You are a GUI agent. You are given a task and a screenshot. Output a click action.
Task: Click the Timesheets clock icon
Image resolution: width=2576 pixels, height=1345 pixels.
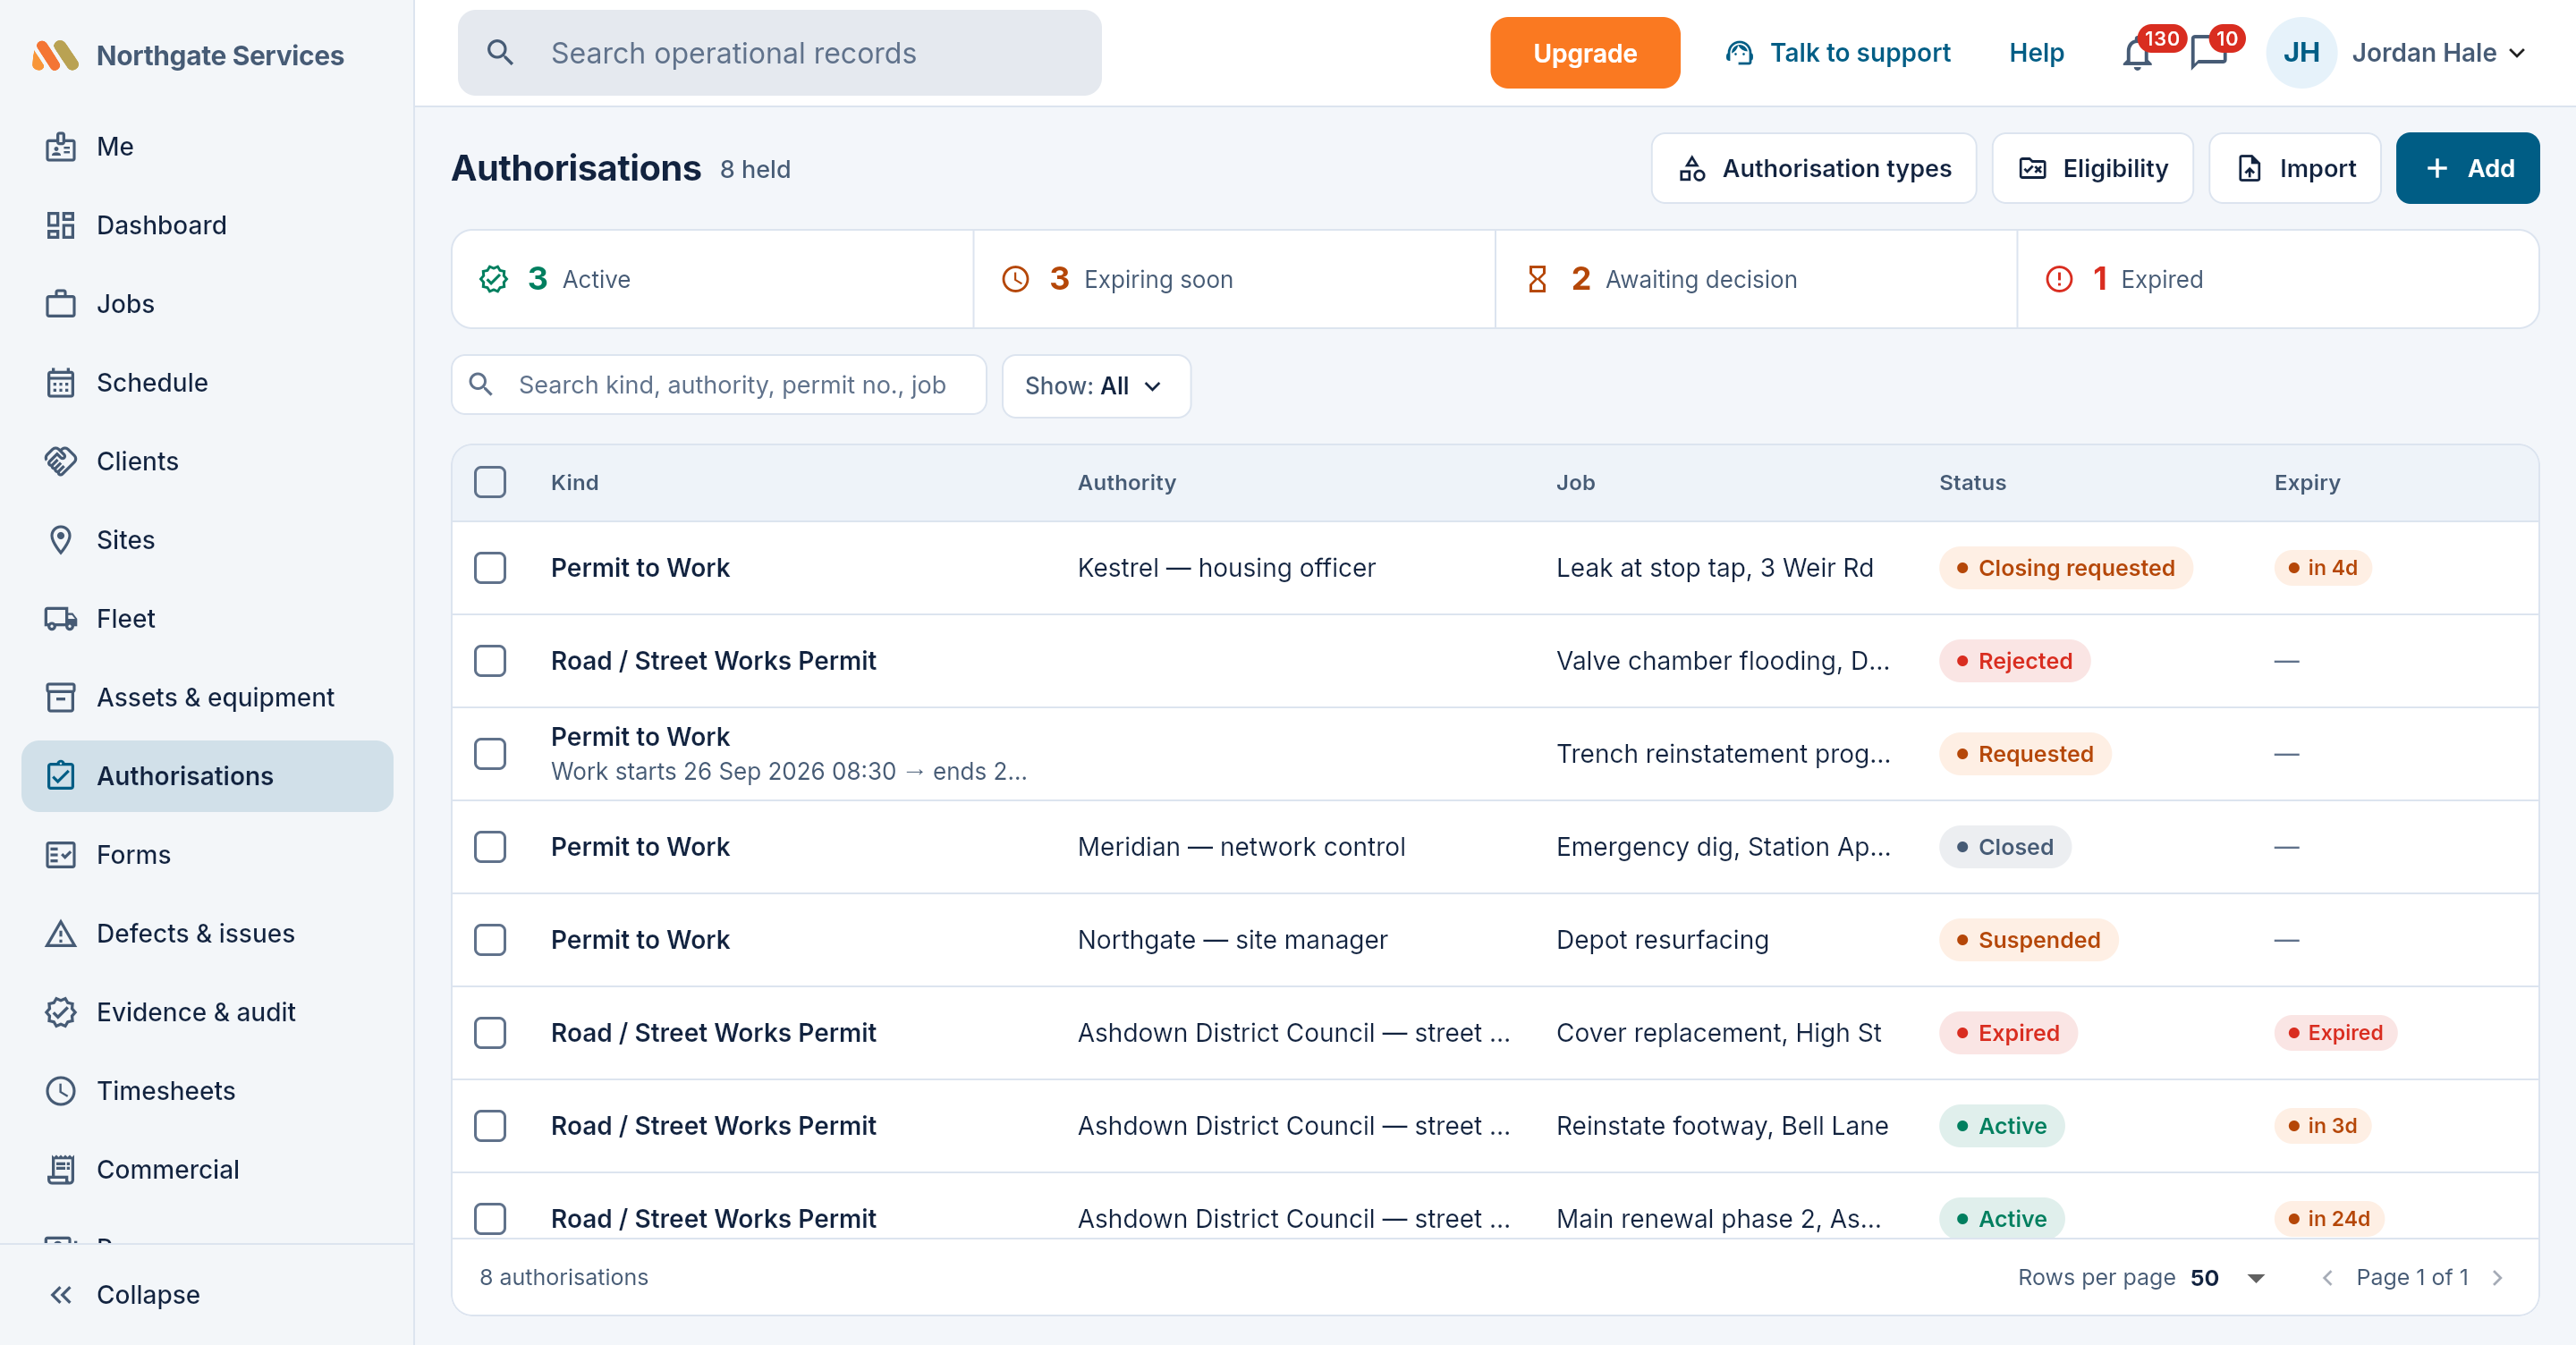[60, 1091]
